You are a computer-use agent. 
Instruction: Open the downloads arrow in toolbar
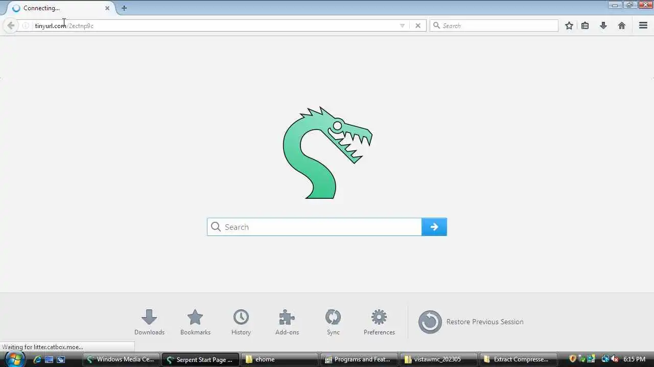(x=603, y=25)
